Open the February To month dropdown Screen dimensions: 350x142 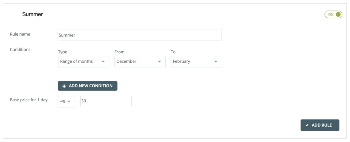point(196,62)
